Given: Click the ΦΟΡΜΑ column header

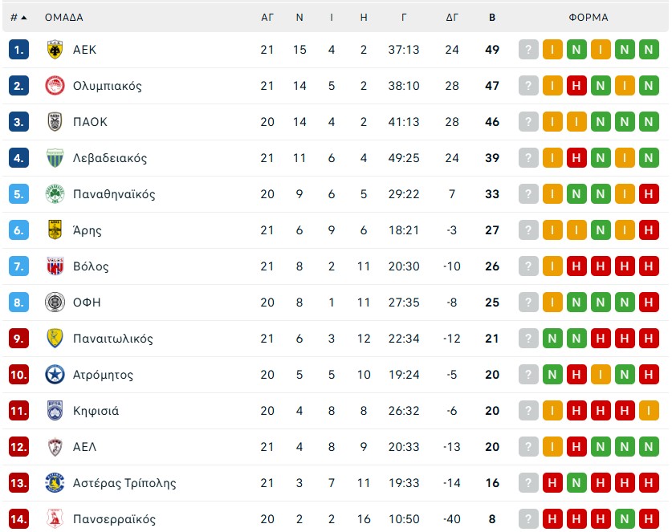Looking at the screenshot, I should [x=589, y=17].
